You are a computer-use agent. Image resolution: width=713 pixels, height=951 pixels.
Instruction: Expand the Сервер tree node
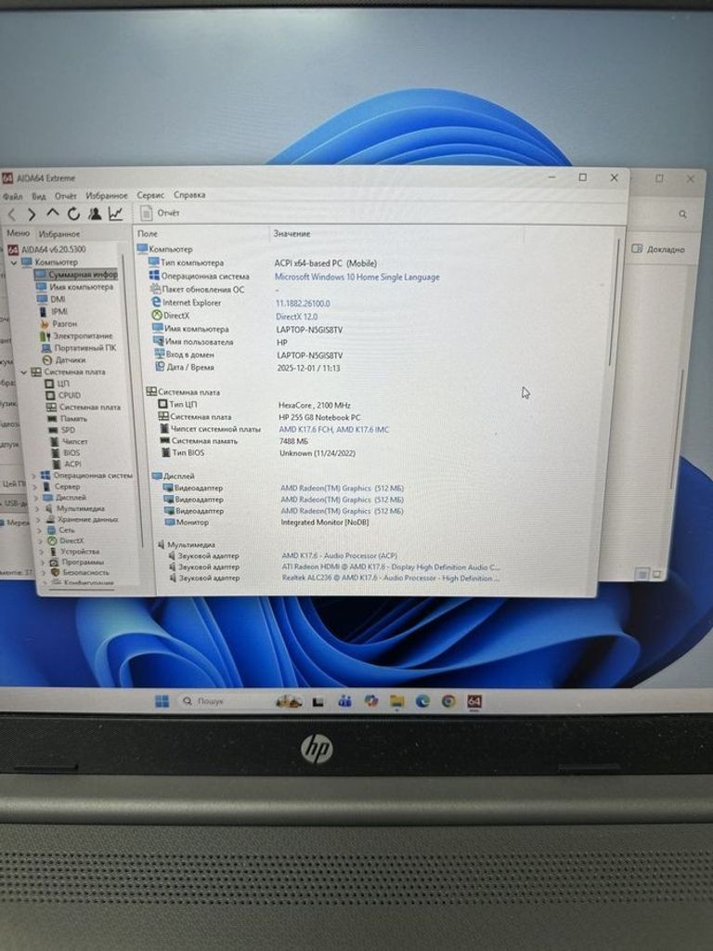pos(35,487)
